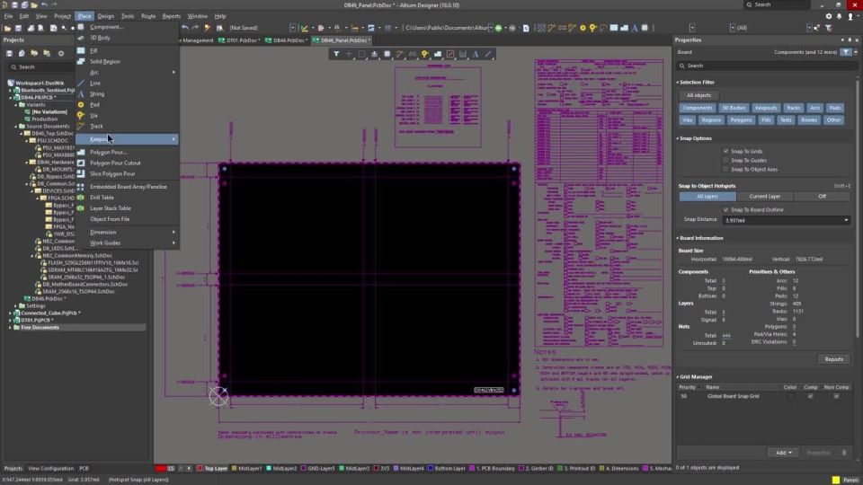Click the A text icon in main toolbar
This screenshot has width=863, height=485.
(x=635, y=28)
